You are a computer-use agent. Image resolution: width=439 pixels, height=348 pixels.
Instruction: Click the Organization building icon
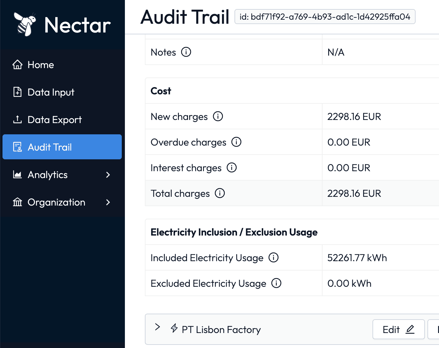(x=17, y=202)
